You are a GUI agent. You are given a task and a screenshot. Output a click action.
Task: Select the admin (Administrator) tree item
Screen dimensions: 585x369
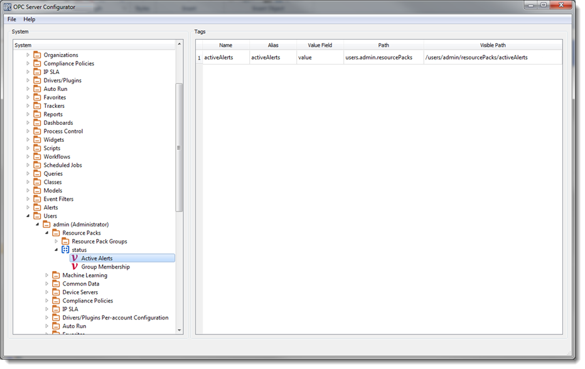[x=80, y=225]
